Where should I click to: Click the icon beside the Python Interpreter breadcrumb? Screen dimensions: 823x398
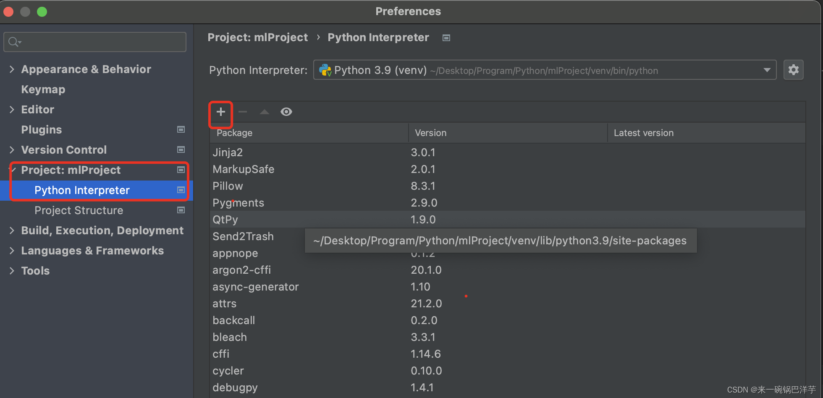446,38
